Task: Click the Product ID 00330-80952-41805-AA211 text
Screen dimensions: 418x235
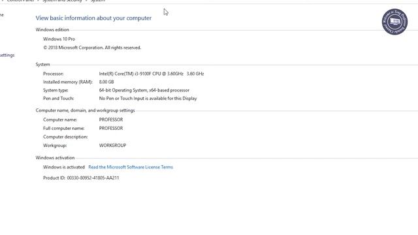Action: (x=81, y=178)
